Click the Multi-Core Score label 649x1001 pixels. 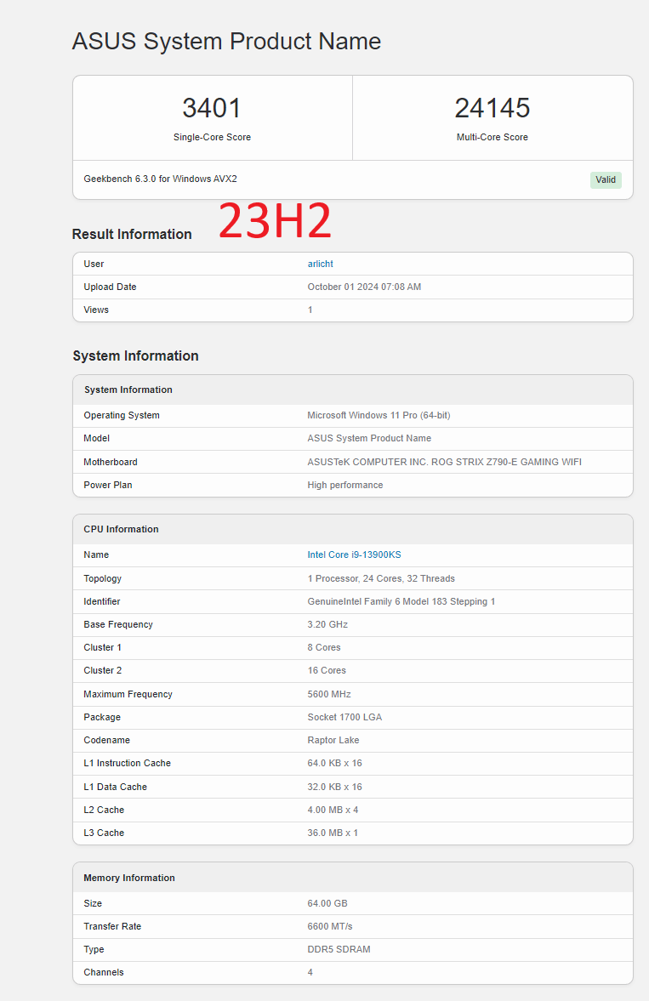click(x=492, y=137)
